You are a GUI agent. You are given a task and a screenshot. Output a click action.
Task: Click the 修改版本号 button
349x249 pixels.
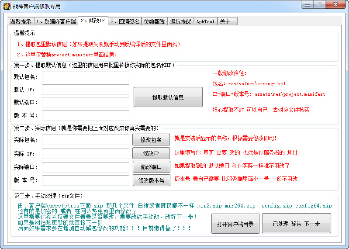coord(151,180)
